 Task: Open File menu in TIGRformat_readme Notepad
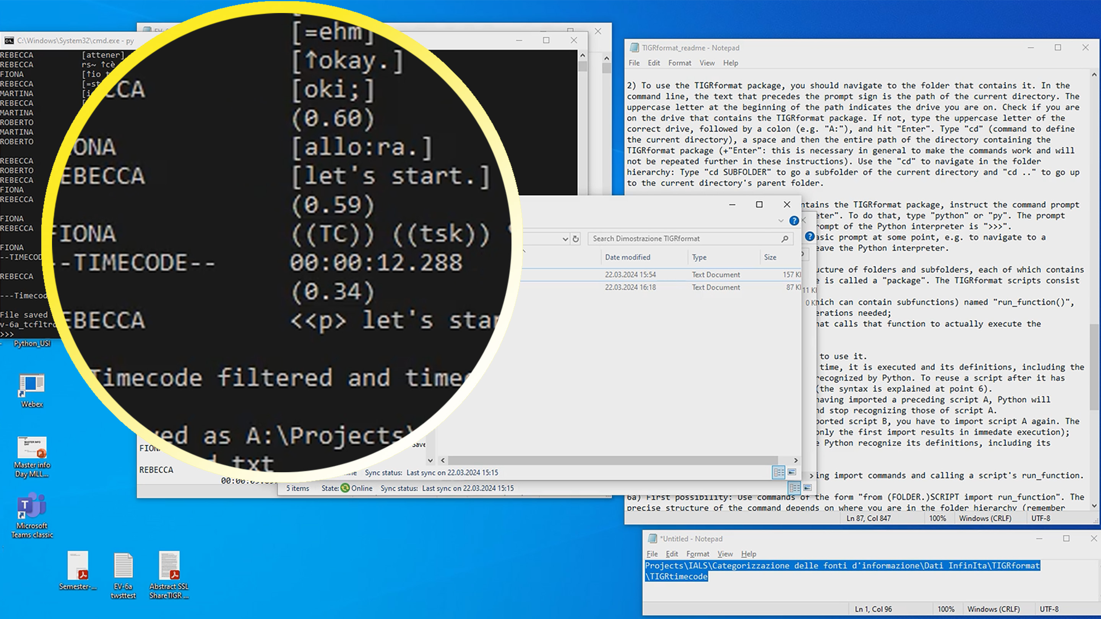point(634,63)
